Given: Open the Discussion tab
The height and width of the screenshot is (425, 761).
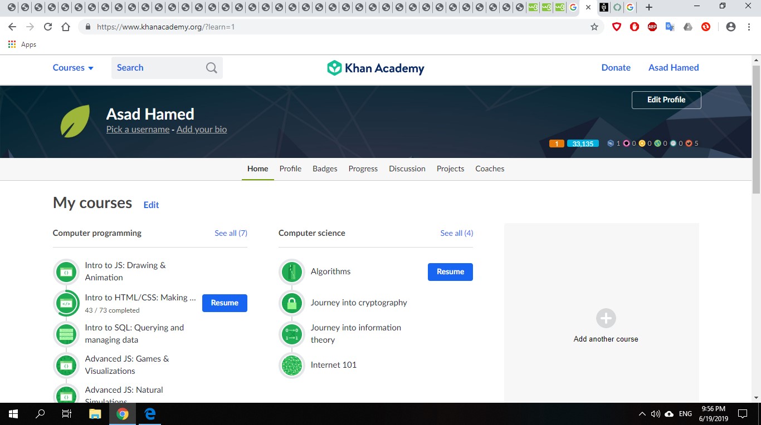Looking at the screenshot, I should click(x=407, y=169).
